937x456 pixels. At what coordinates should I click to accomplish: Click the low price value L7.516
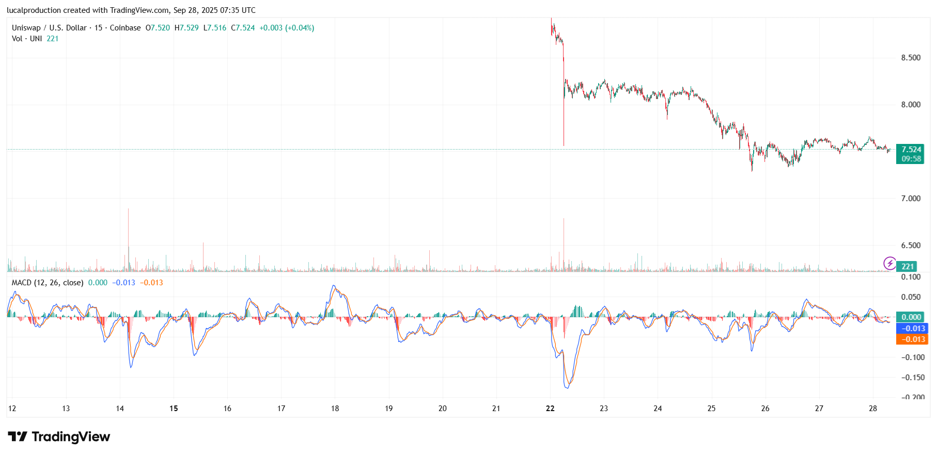tap(215, 28)
